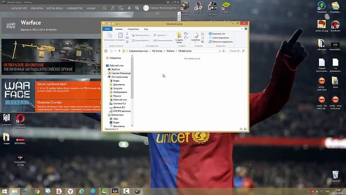346x195 pixels.
Task: Click the Копировать ribbon button
Action: [109, 37]
